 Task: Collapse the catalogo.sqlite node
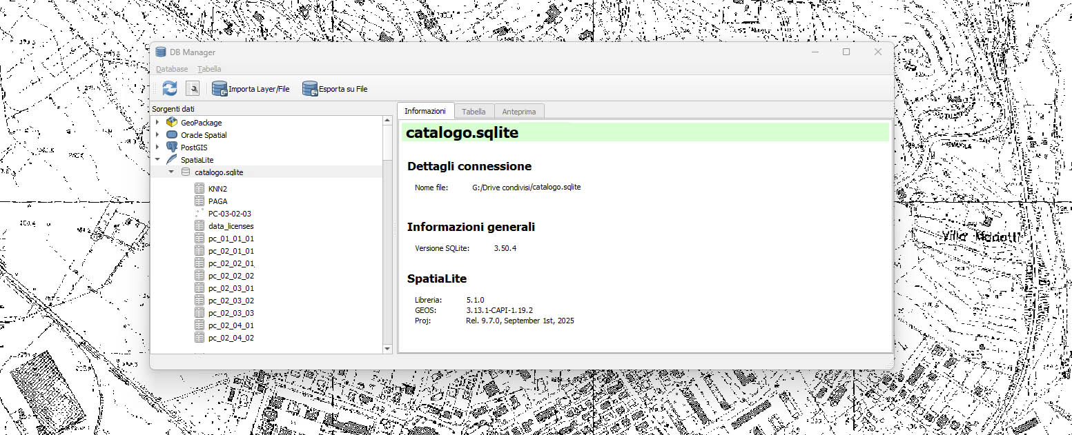[x=171, y=172]
